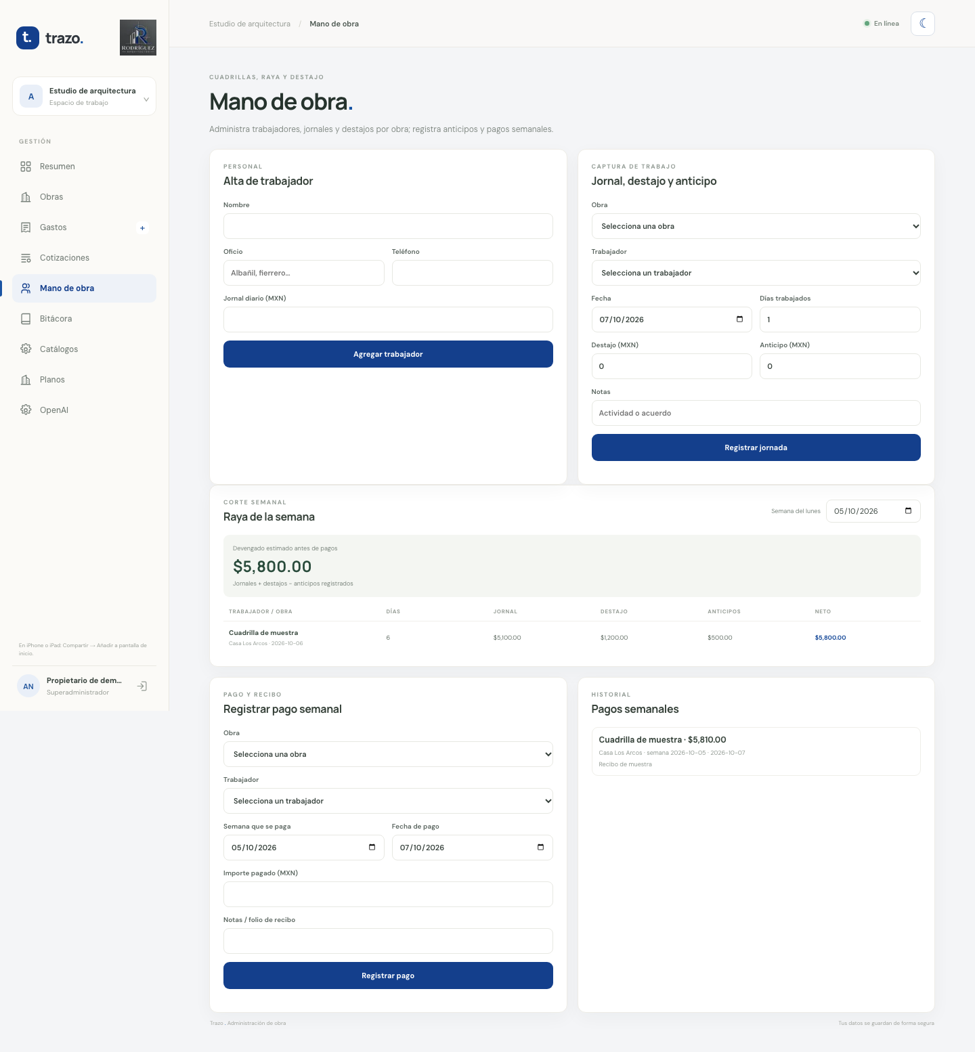Click the Agregar trabajador button
Image resolution: width=975 pixels, height=1052 pixels.
(x=388, y=354)
